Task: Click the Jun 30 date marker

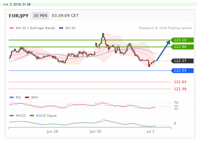Action: point(95,131)
